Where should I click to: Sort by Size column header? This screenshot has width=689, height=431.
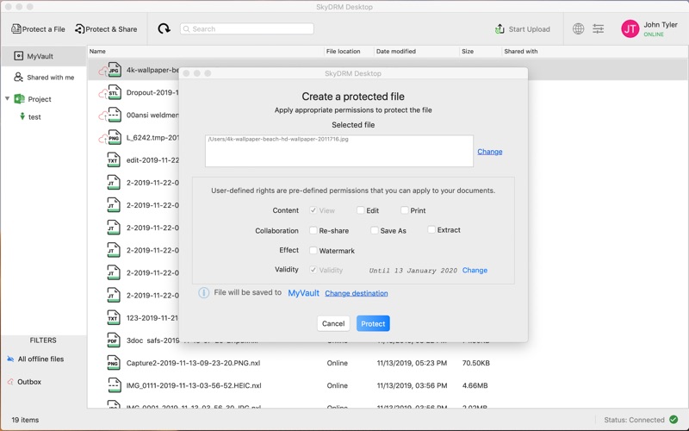[468, 52]
